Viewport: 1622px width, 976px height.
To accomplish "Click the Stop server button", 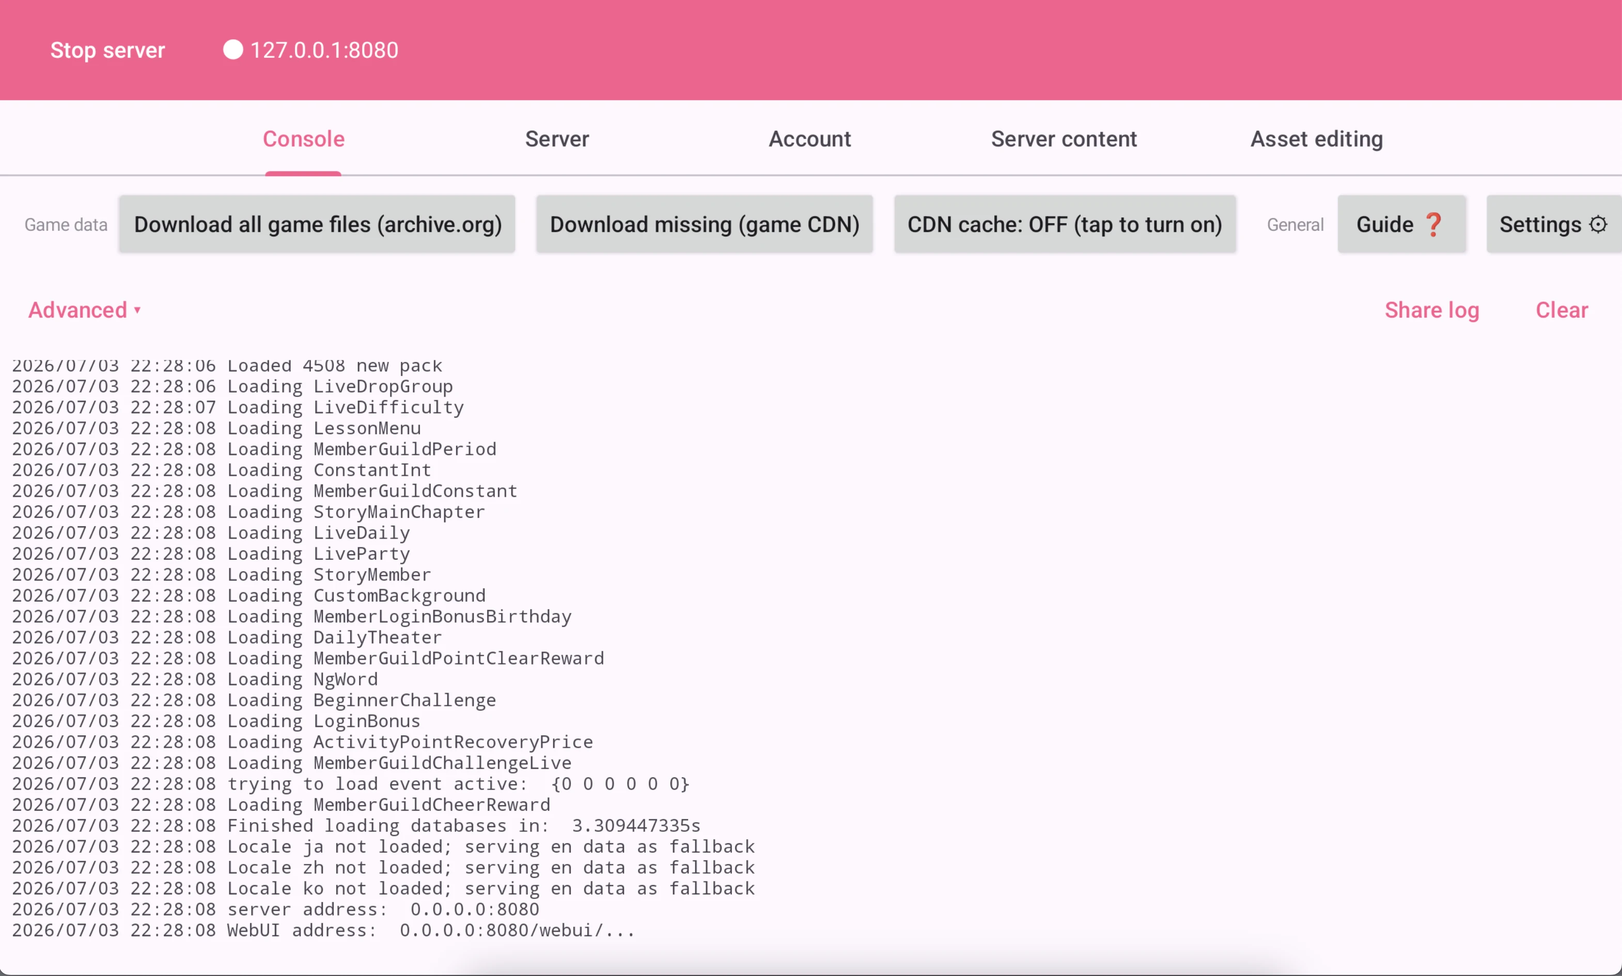I will (107, 50).
